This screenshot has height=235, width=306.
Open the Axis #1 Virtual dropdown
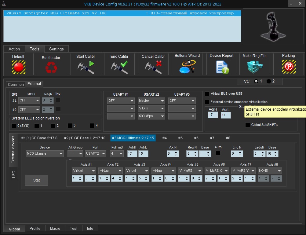[84, 171]
